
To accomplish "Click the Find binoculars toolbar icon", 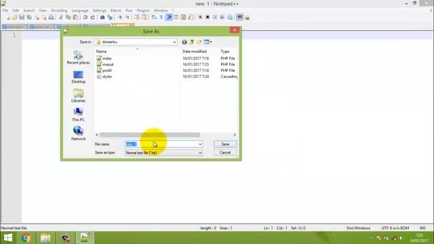I will coord(102,18).
